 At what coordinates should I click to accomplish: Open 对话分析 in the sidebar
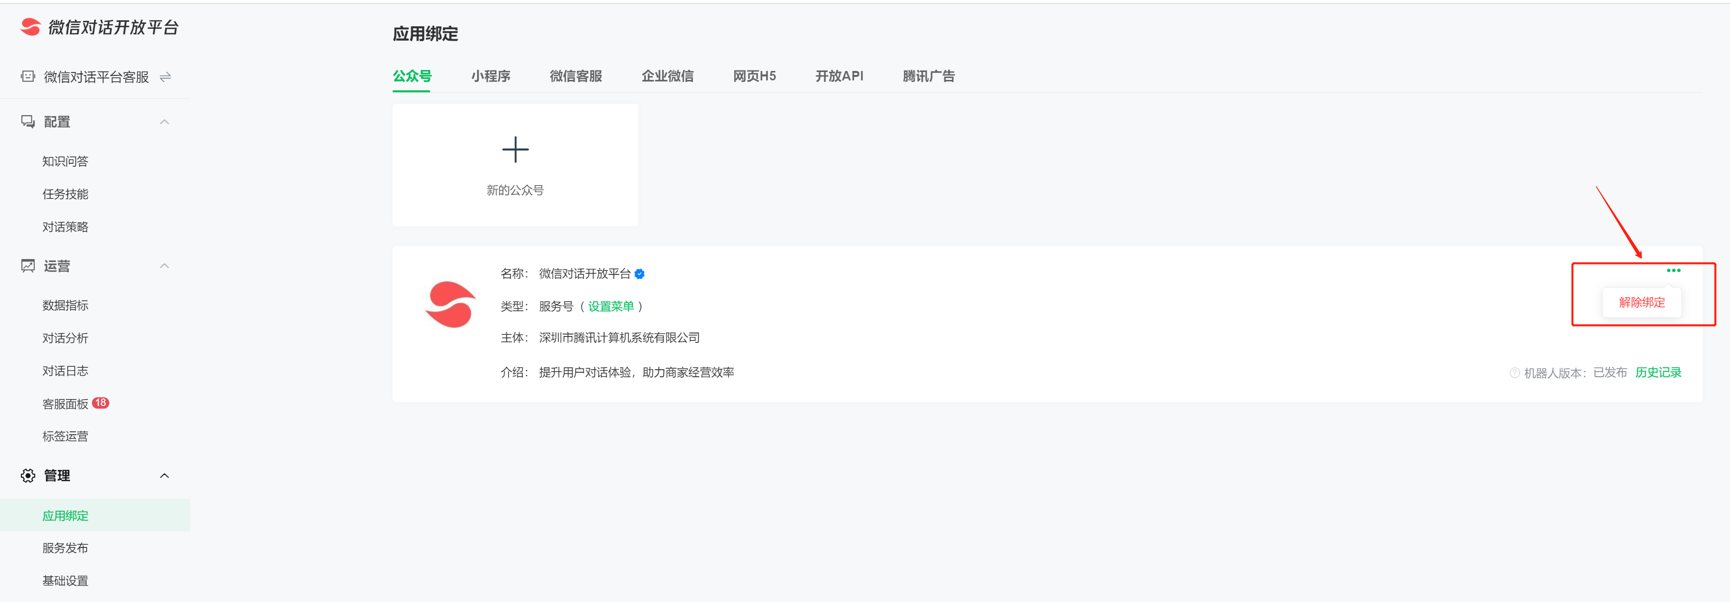65,338
